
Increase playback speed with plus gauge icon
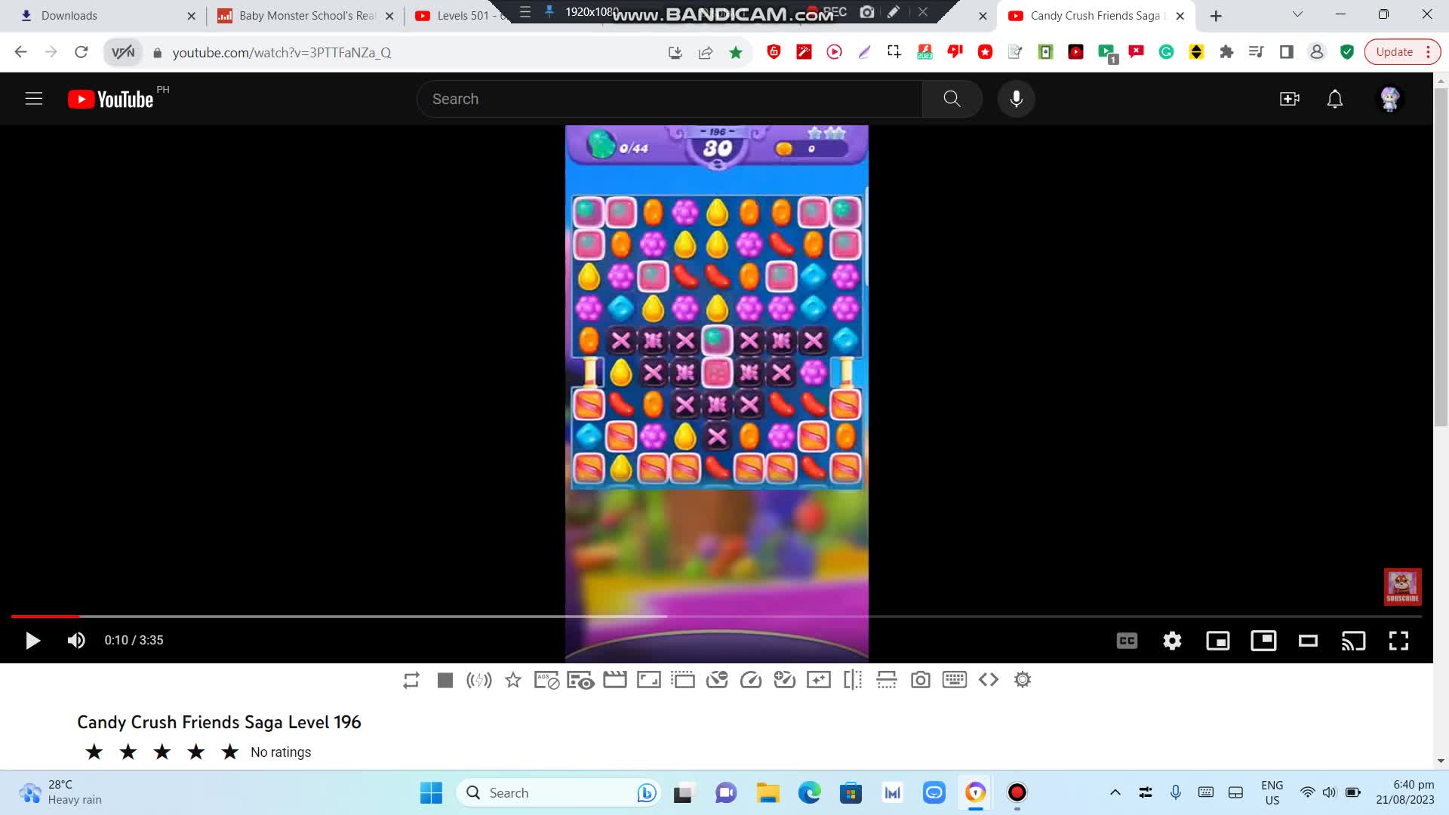[x=785, y=681]
